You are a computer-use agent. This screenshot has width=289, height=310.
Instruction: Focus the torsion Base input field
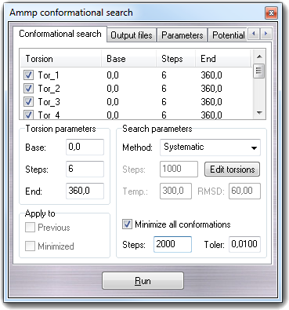85,147
